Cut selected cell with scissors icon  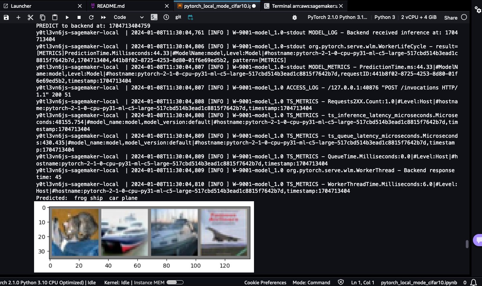(x=30, y=17)
